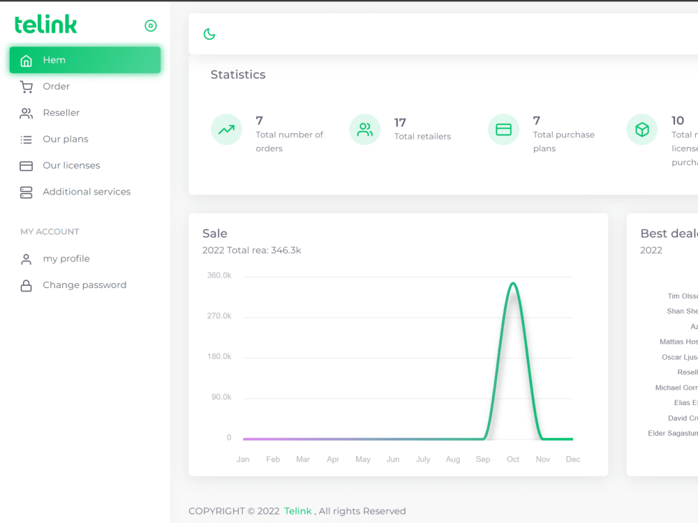The image size is (698, 523).
Task: Click the server icon beside Additional services
Action: pyautogui.click(x=27, y=192)
